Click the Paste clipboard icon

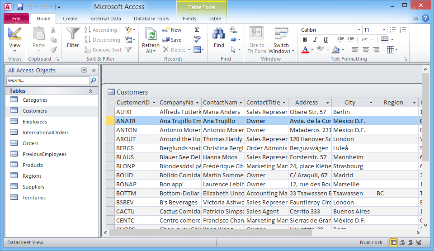coord(38,34)
